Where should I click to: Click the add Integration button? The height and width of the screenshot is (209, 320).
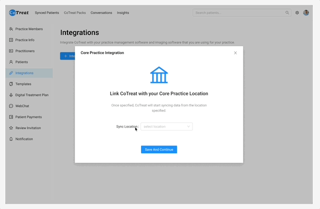pos(67,56)
